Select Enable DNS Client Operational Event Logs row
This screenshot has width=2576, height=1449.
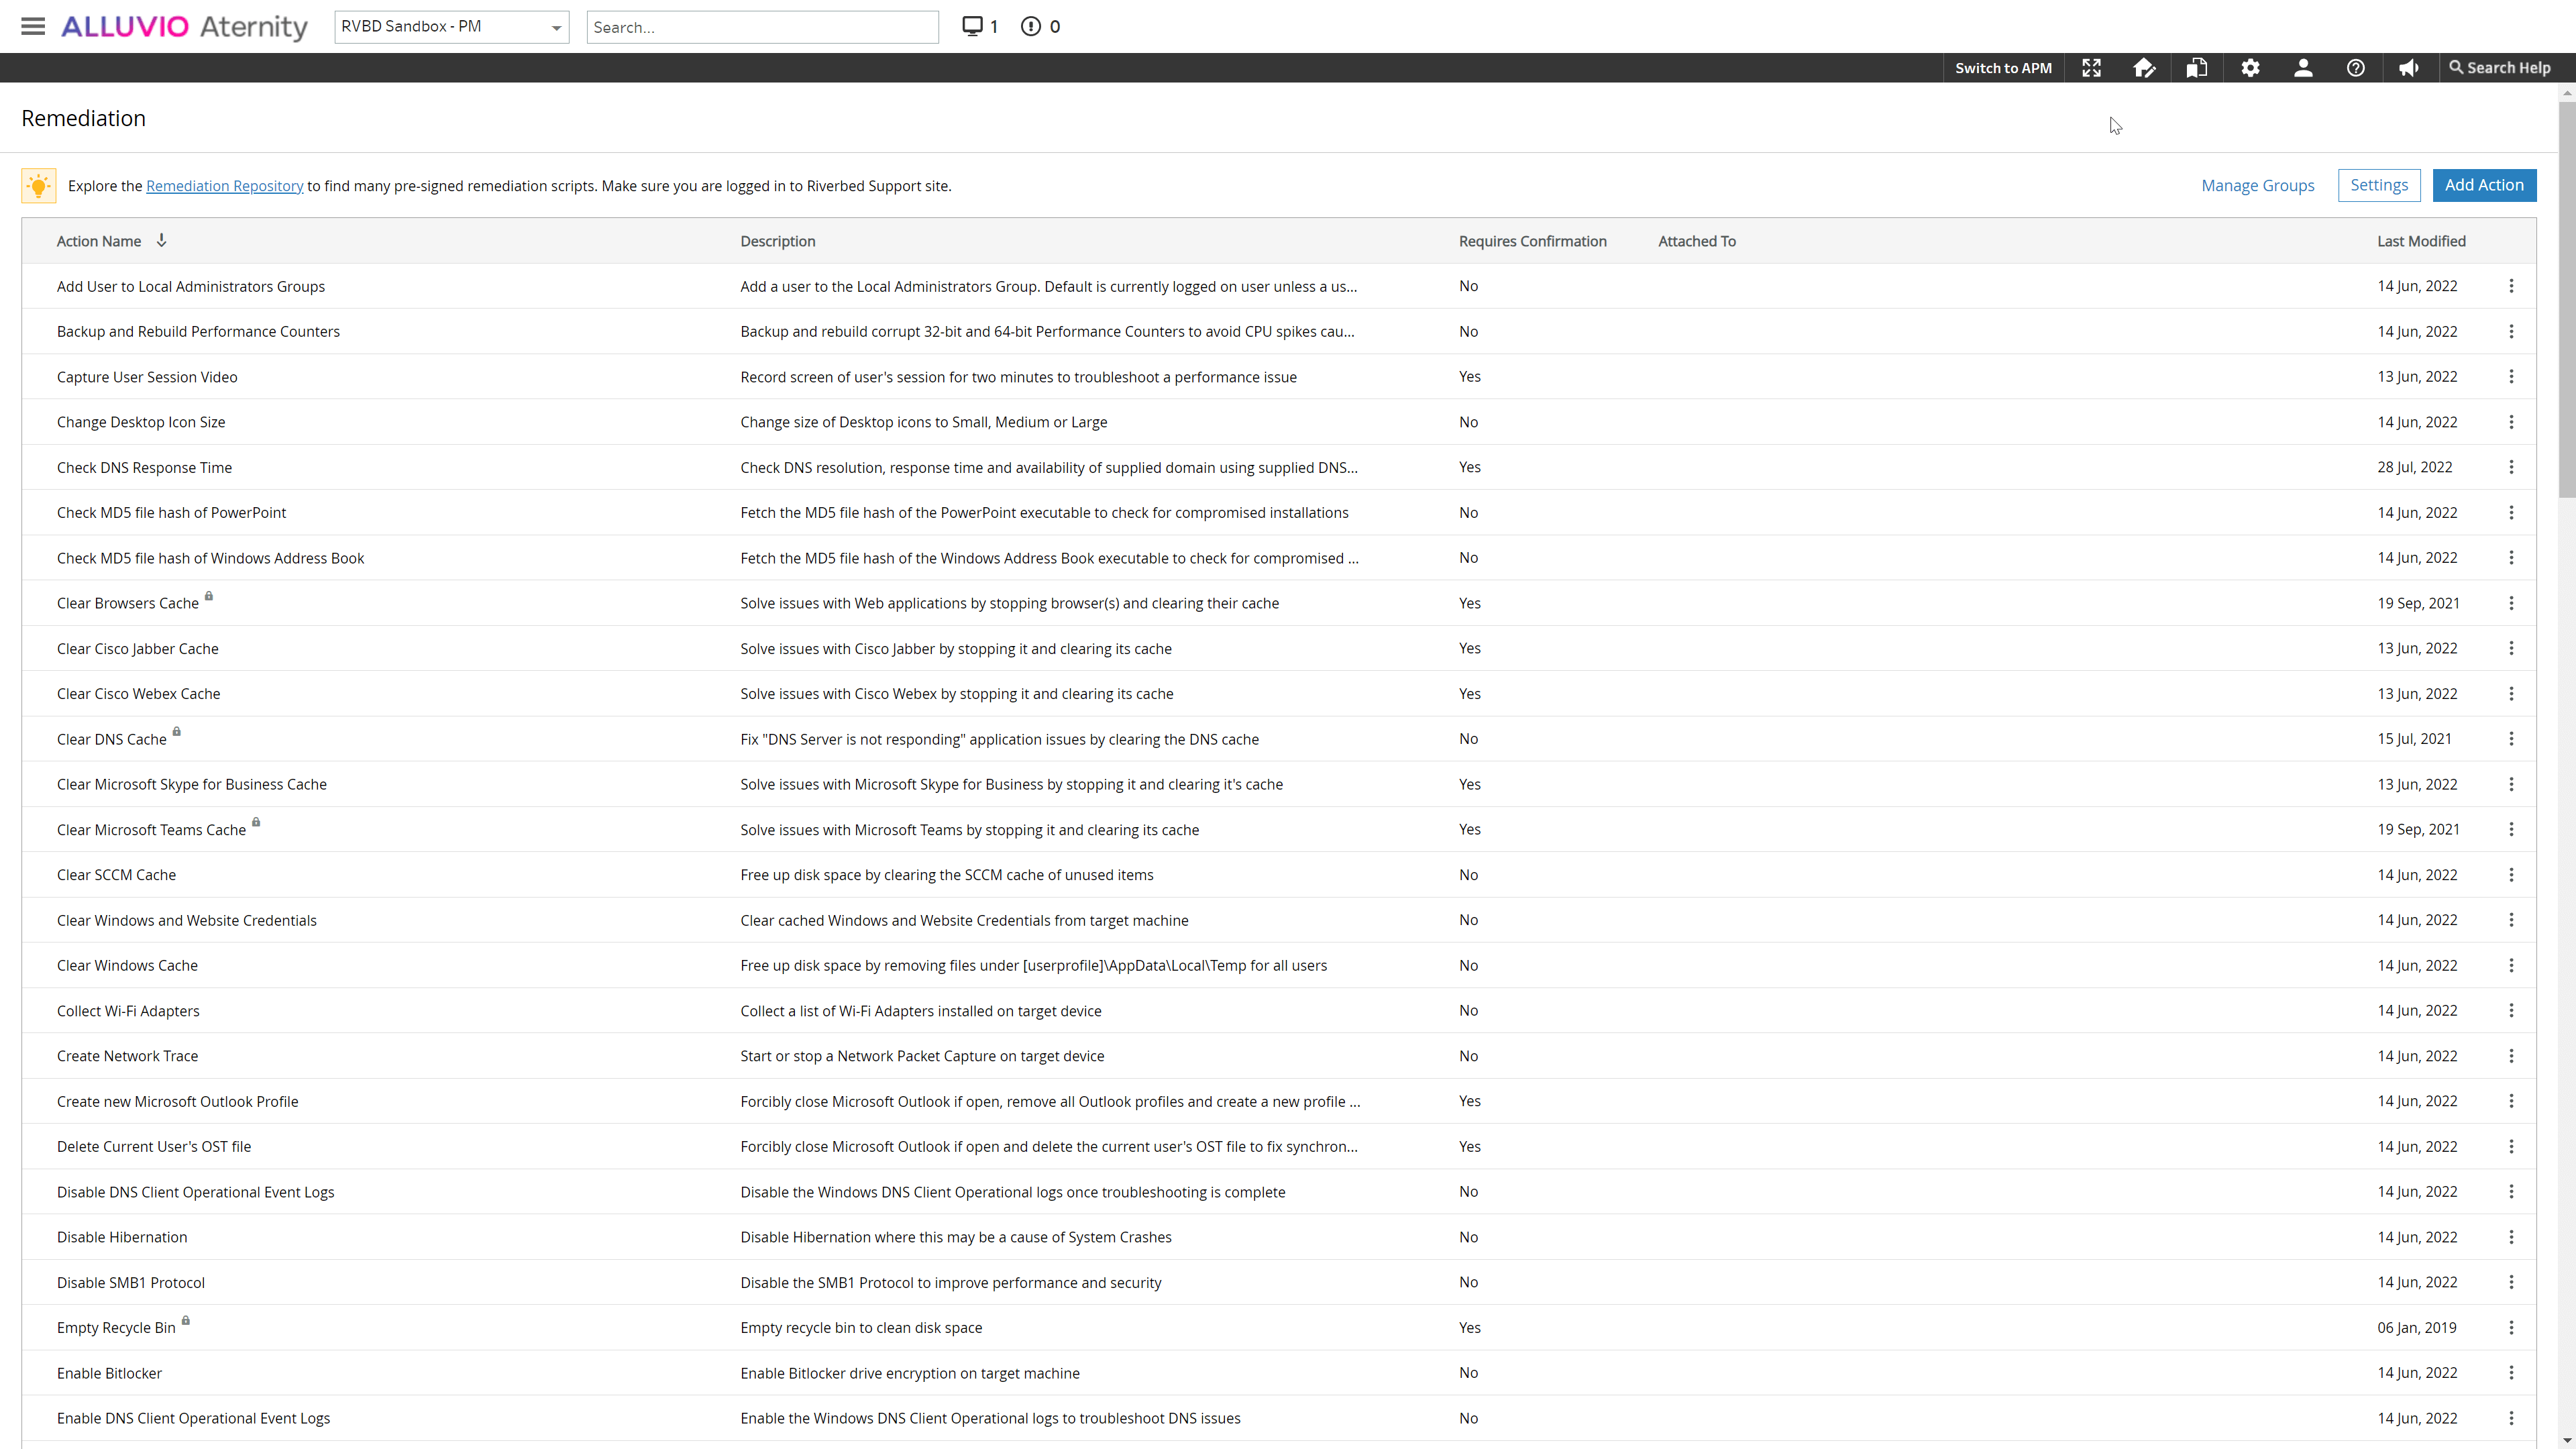(x=1279, y=1418)
